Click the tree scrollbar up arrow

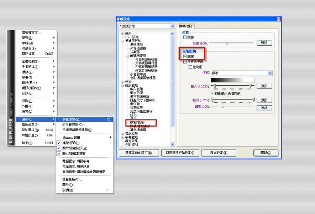172,34
